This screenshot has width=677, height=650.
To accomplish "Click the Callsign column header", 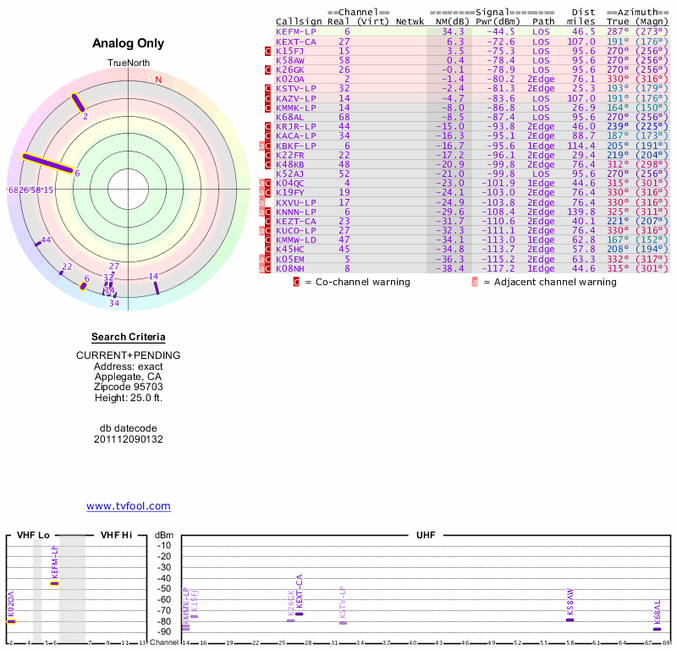I will [299, 21].
